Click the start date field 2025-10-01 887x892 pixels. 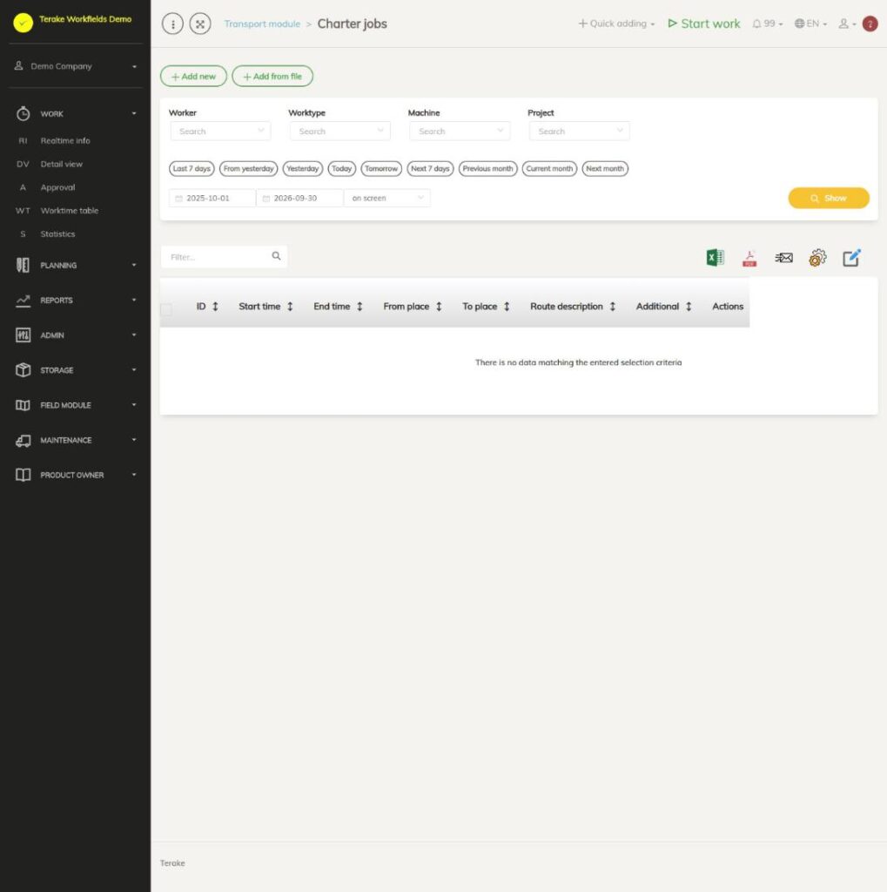click(x=212, y=198)
